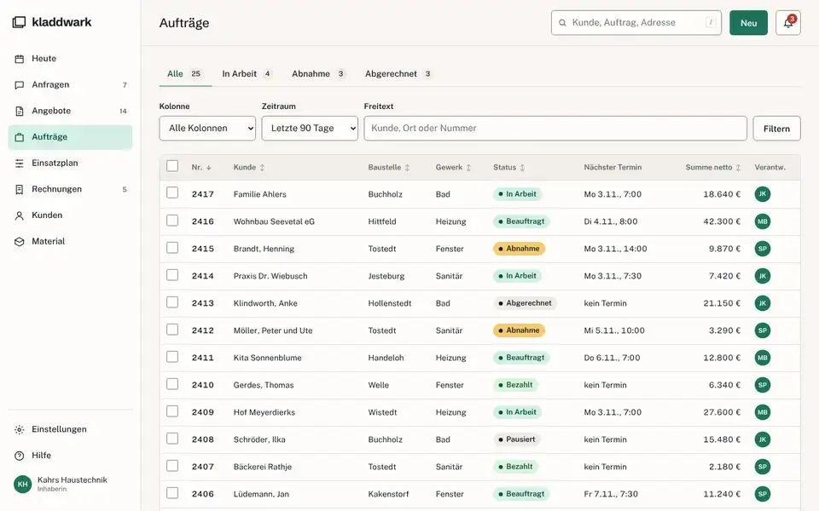Switch to the Abnahme tab
This screenshot has width=819, height=511.
point(318,73)
